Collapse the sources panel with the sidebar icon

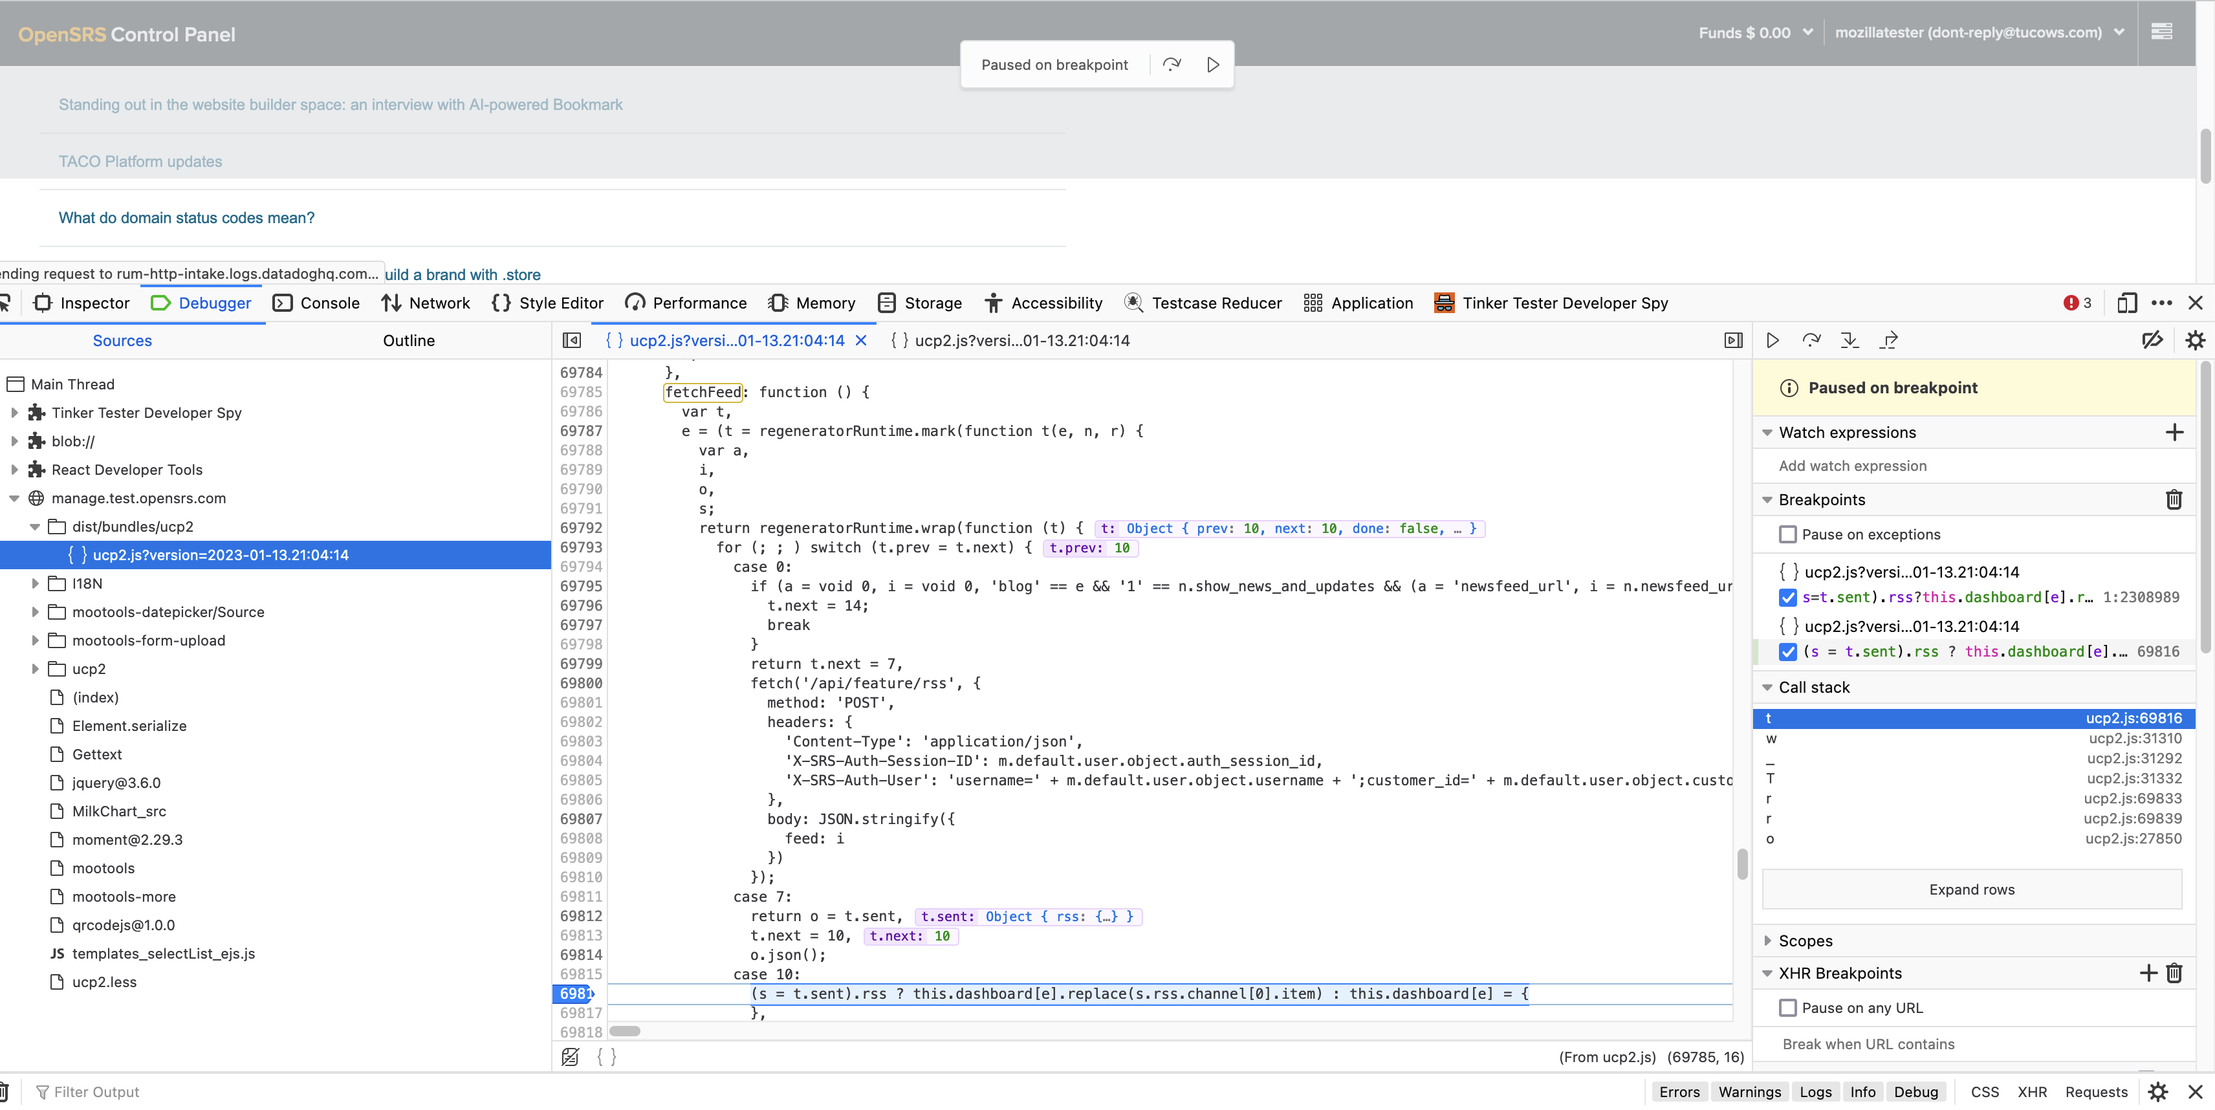point(571,340)
